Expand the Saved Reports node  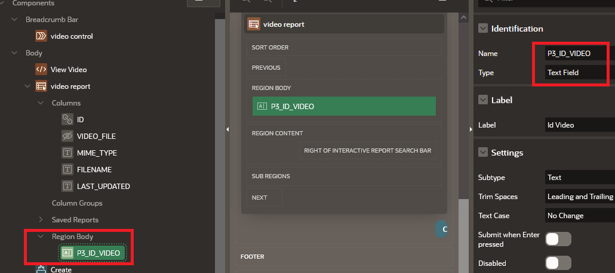coord(41,220)
